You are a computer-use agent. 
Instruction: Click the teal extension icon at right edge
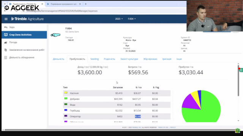(x=241, y=70)
